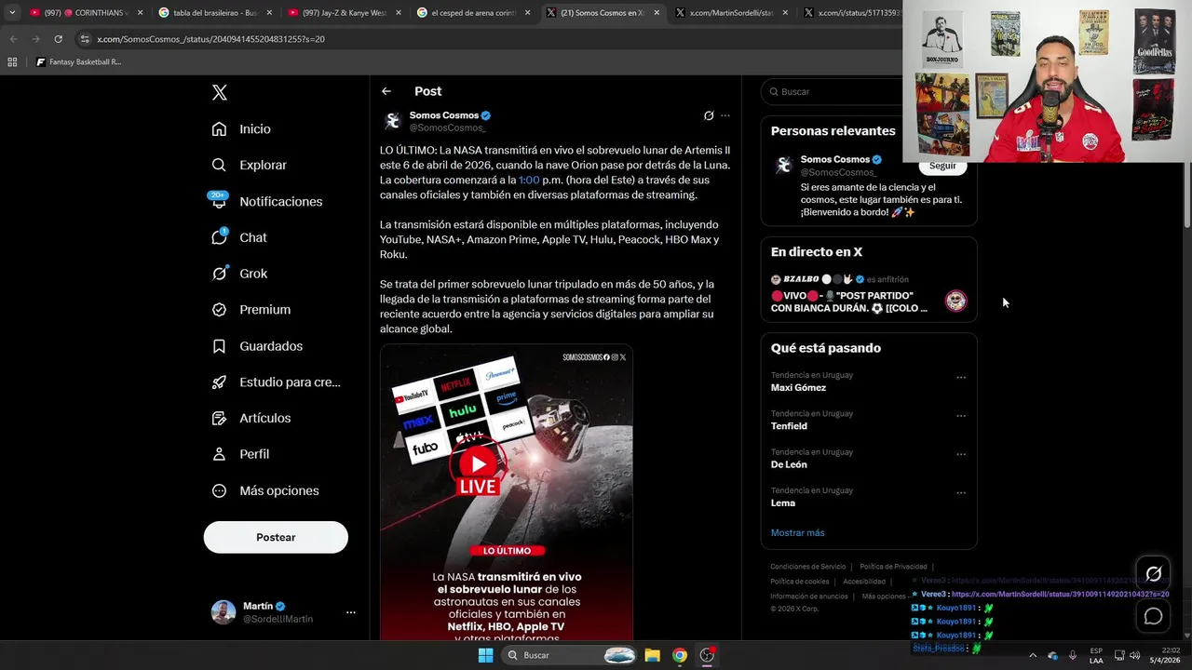The height and width of the screenshot is (670, 1192).
Task: Open the OBS icon in taskbar
Action: tap(708, 655)
